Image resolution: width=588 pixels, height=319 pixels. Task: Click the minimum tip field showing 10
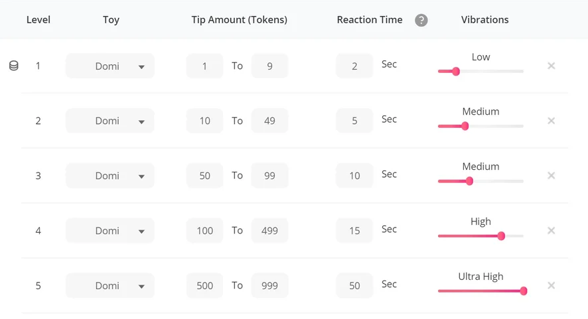click(204, 121)
